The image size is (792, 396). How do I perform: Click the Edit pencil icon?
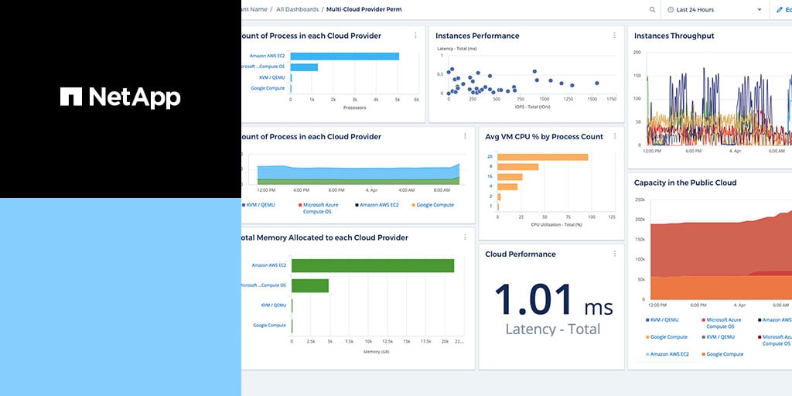pyautogui.click(x=779, y=10)
